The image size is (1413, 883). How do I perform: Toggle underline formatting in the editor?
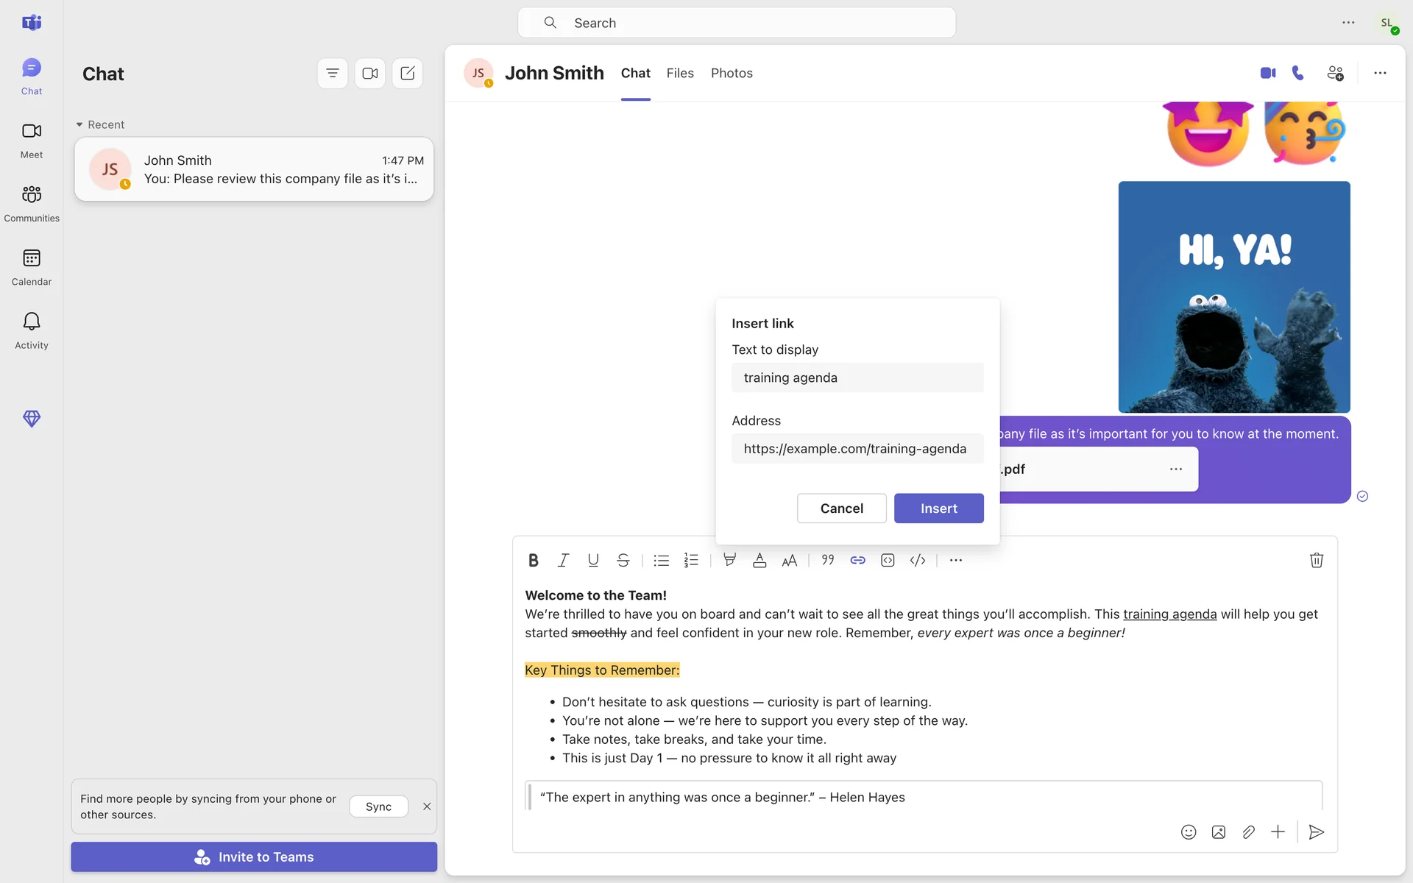point(593,560)
